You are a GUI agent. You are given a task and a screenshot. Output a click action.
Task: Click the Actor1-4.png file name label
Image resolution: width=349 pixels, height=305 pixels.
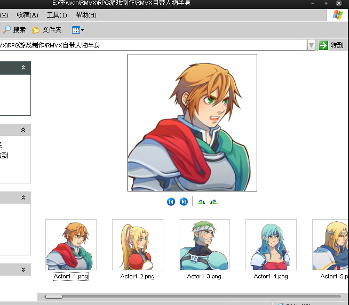[x=271, y=277]
